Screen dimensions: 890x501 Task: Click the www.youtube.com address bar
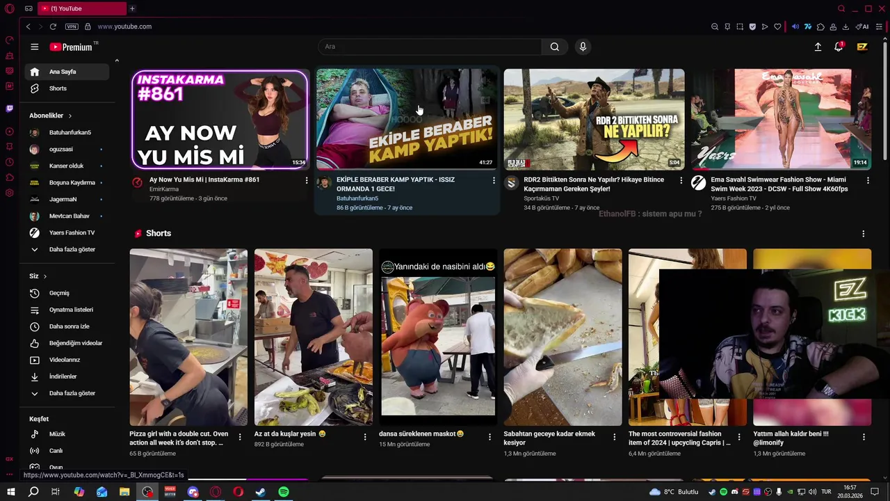click(x=124, y=26)
